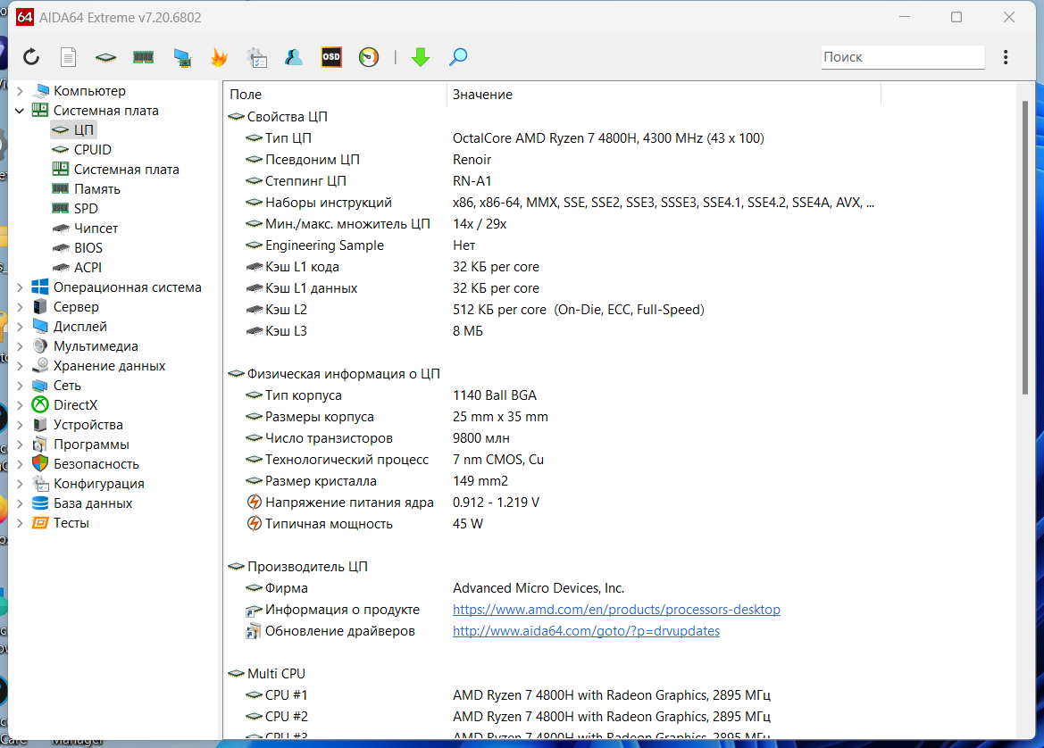The height and width of the screenshot is (748, 1044).
Task: Click the green download update arrow
Action: (x=421, y=57)
